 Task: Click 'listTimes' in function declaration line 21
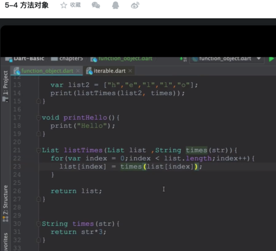[83, 150]
